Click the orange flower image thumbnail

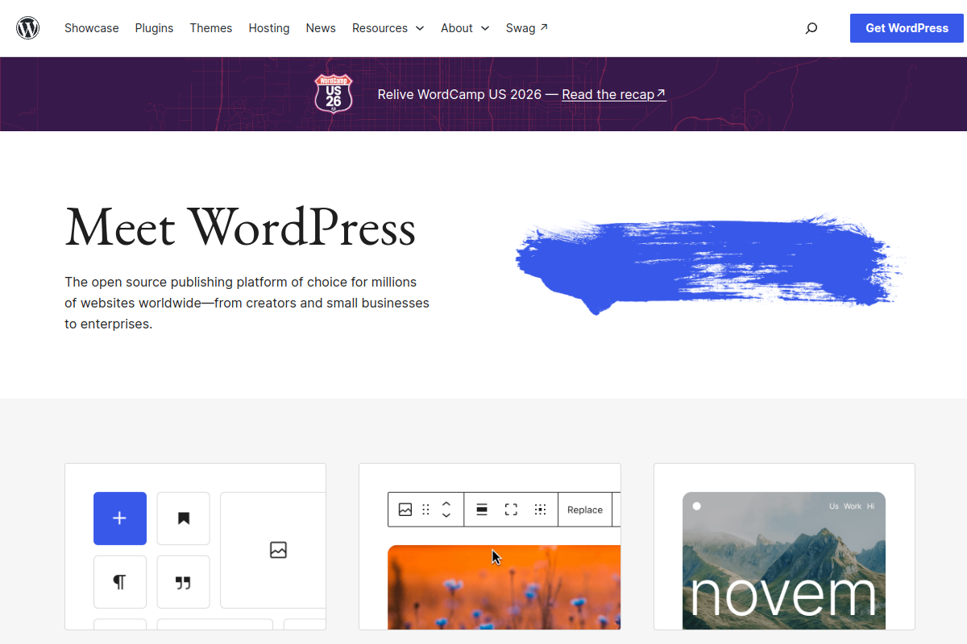click(504, 587)
